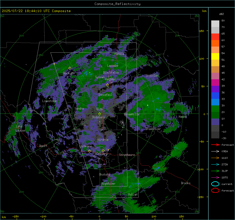
Task: Click the Olds city label
Action: [x=99, y=109]
